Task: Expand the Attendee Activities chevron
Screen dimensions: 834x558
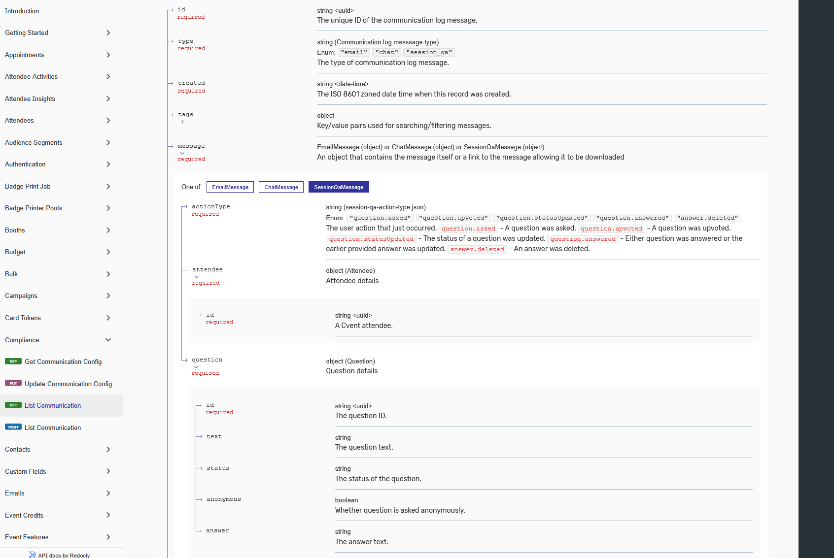Action: coord(108,77)
